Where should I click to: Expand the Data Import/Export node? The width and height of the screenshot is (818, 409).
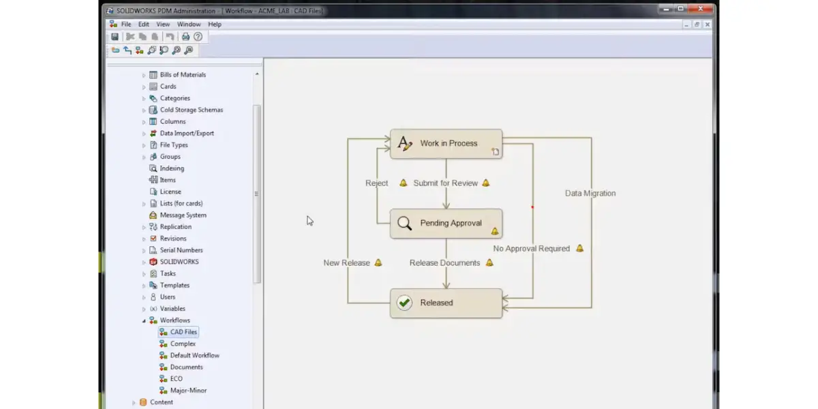click(x=144, y=134)
